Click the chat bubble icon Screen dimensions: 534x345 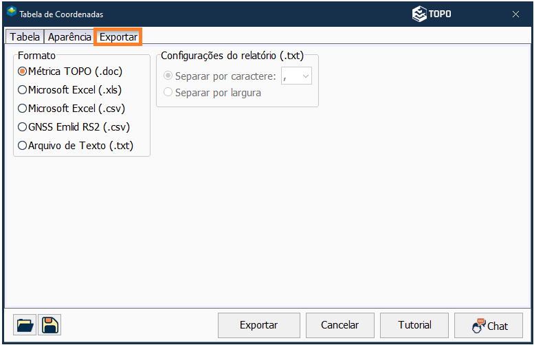click(479, 325)
